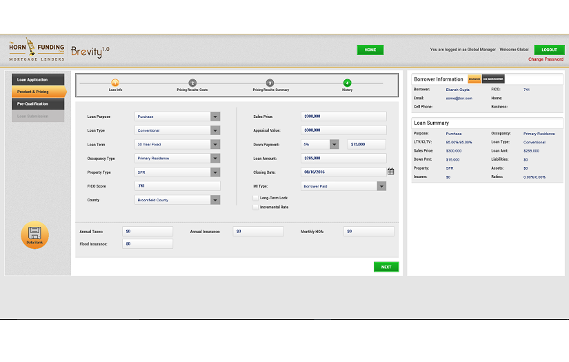Screen dimensions: 569x362
Task: Click the Ratios value 0.00%/0.00%
Action: point(534,177)
